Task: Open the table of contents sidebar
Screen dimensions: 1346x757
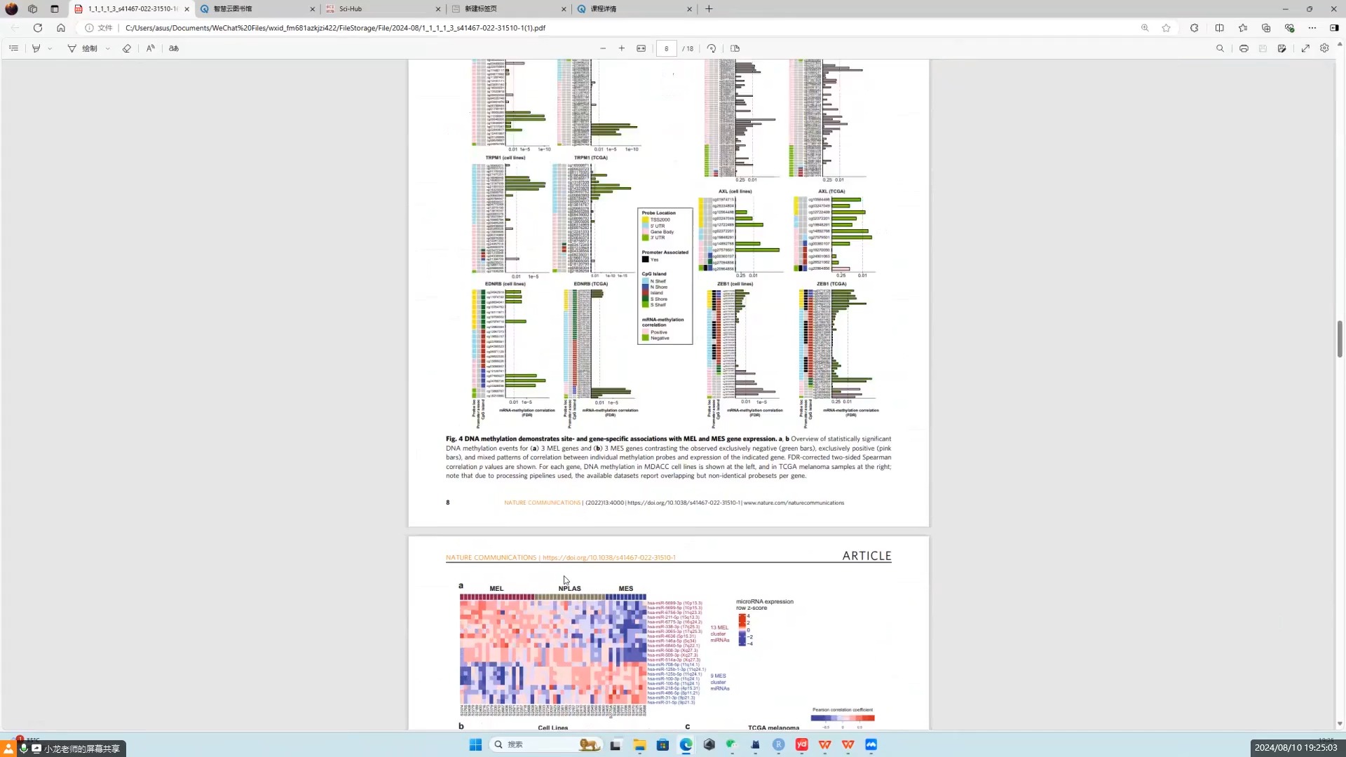Action: [x=14, y=48]
